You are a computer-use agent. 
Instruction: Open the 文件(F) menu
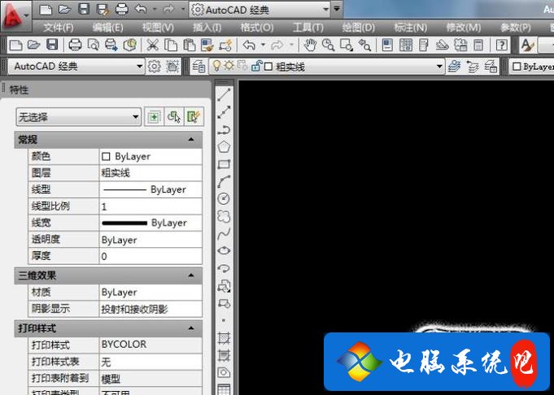coord(59,28)
